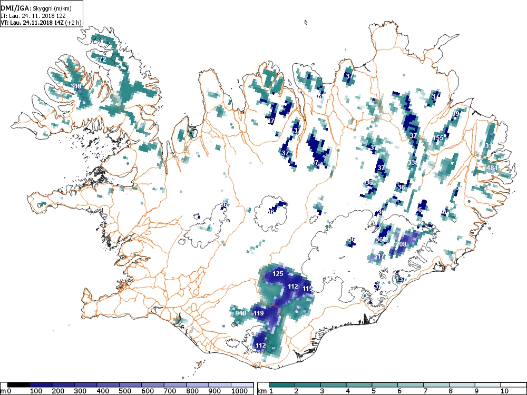The image size is (527, 395).
Task: Click the dark teal 1–2 km legend swatch
Action: (282, 385)
